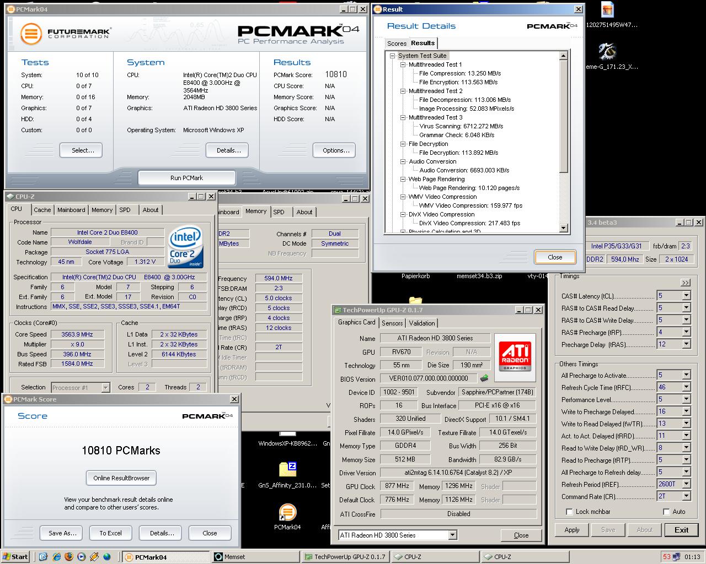This screenshot has height=564, width=706.
Task: Click the Apply button in Memset
Action: tap(572, 530)
